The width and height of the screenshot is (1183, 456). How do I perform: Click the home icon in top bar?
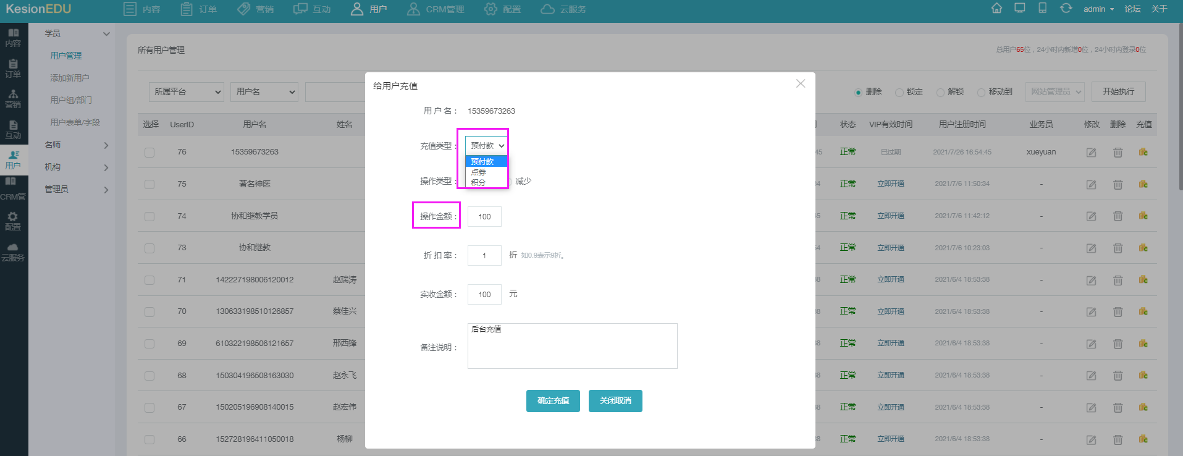996,9
